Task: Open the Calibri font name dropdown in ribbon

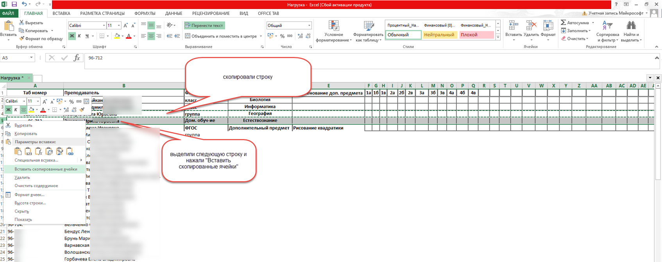Action: pos(104,25)
